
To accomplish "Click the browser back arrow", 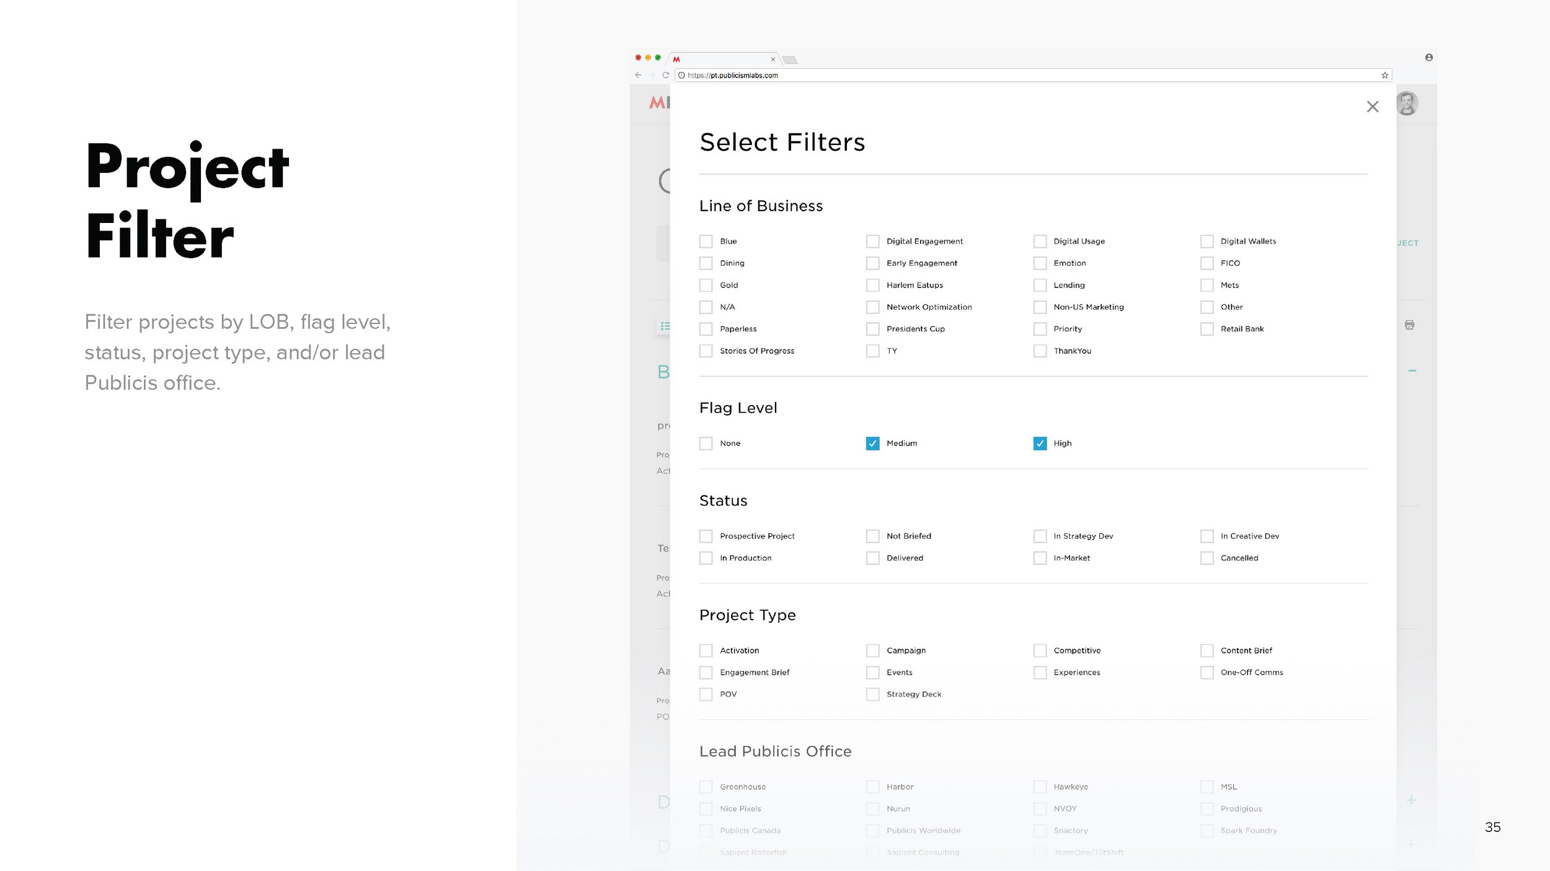I will (x=638, y=75).
